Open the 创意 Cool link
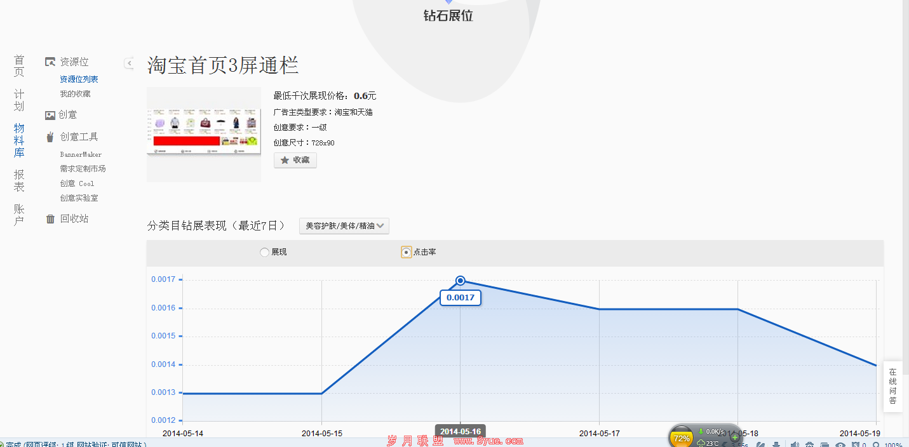 click(77, 183)
